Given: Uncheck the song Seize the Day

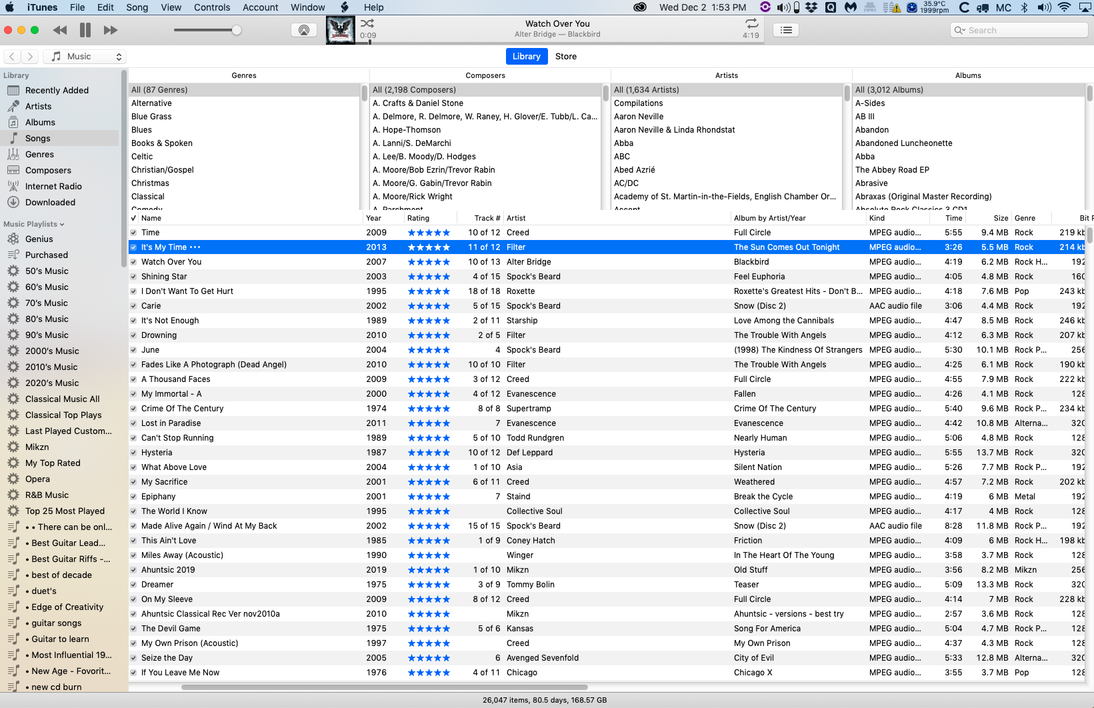Looking at the screenshot, I should tap(133, 658).
